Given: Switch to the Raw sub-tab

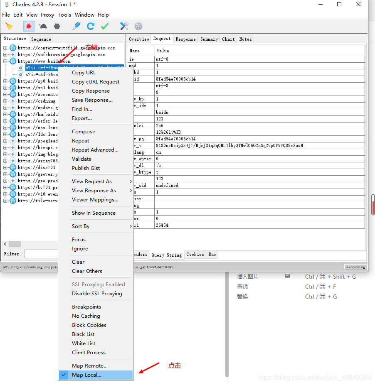Looking at the screenshot, I should coord(212,254).
